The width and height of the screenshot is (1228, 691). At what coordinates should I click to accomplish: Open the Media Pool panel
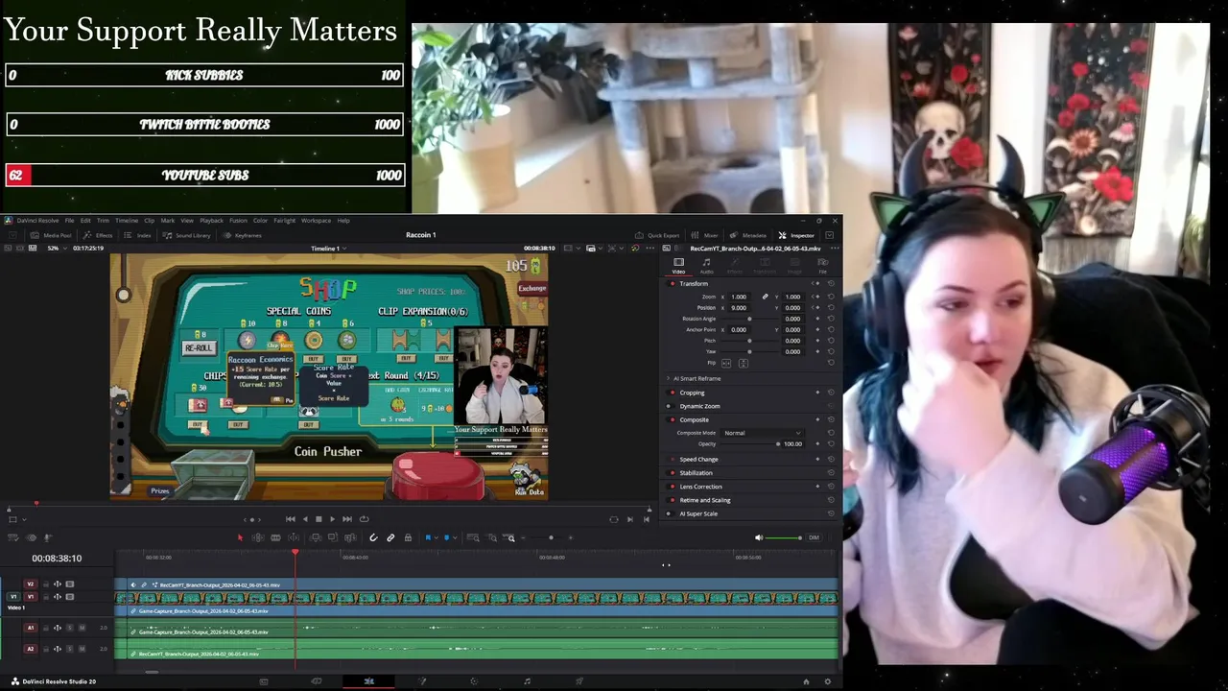[x=51, y=235]
